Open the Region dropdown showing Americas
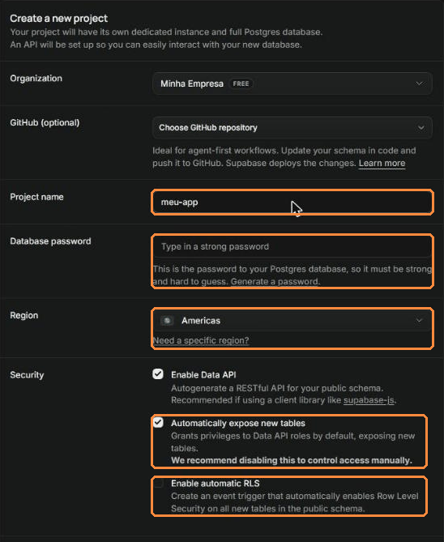444x542 pixels. pos(292,321)
